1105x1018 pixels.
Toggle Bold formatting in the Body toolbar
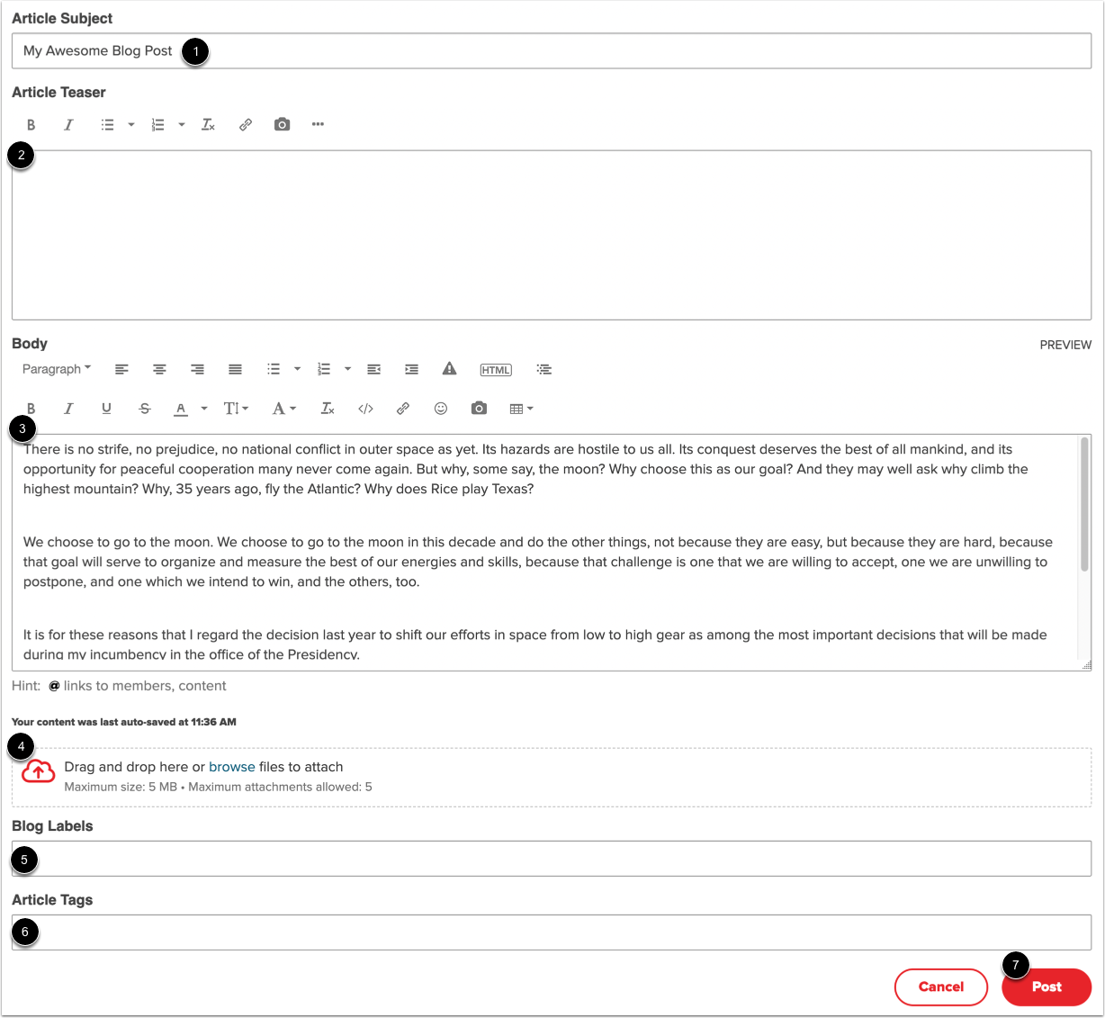[31, 408]
